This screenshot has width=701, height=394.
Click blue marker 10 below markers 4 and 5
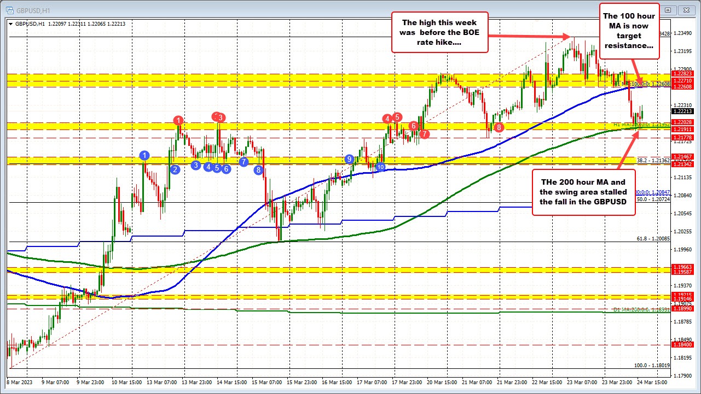381,167
